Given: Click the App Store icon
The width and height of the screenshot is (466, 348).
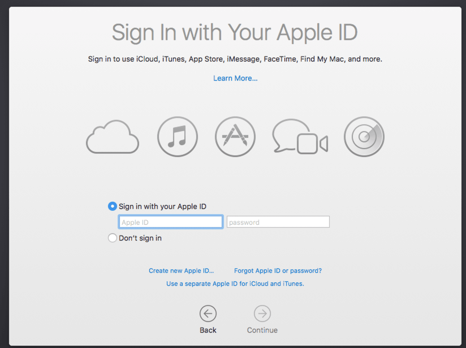Looking at the screenshot, I should 235,137.
